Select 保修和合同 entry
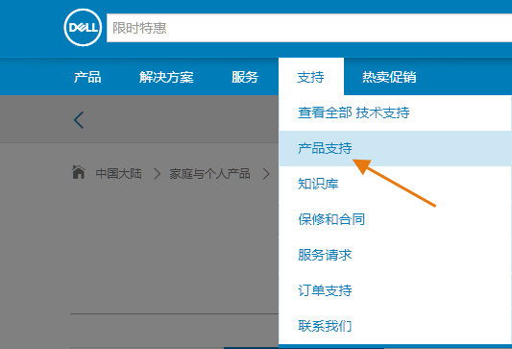 coord(331,219)
